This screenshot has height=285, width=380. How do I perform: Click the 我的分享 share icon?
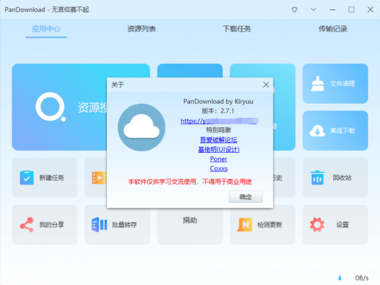[x=27, y=225]
